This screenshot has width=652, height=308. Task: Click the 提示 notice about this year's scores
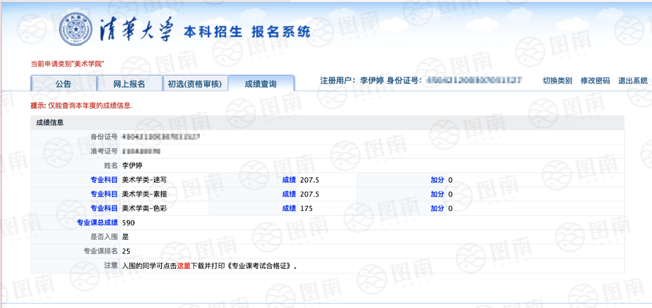tap(81, 105)
